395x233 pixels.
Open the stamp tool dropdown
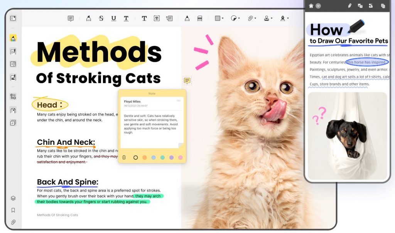pyautogui.click(x=268, y=18)
